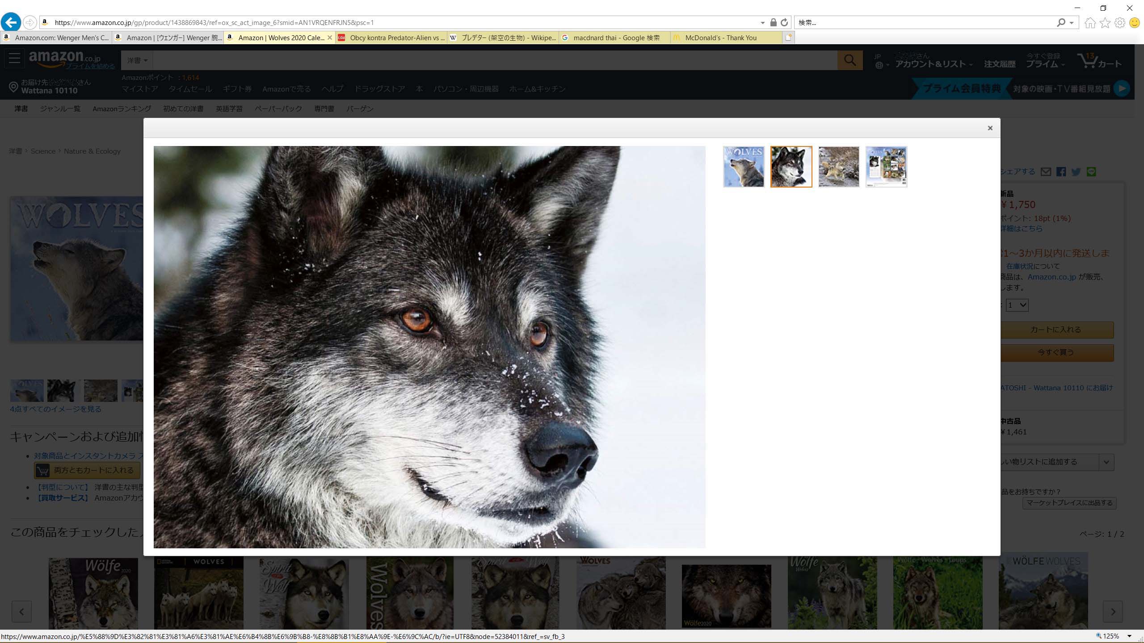Open ペーパーバック submenu item
The width and height of the screenshot is (1144, 643).
pyautogui.click(x=278, y=109)
